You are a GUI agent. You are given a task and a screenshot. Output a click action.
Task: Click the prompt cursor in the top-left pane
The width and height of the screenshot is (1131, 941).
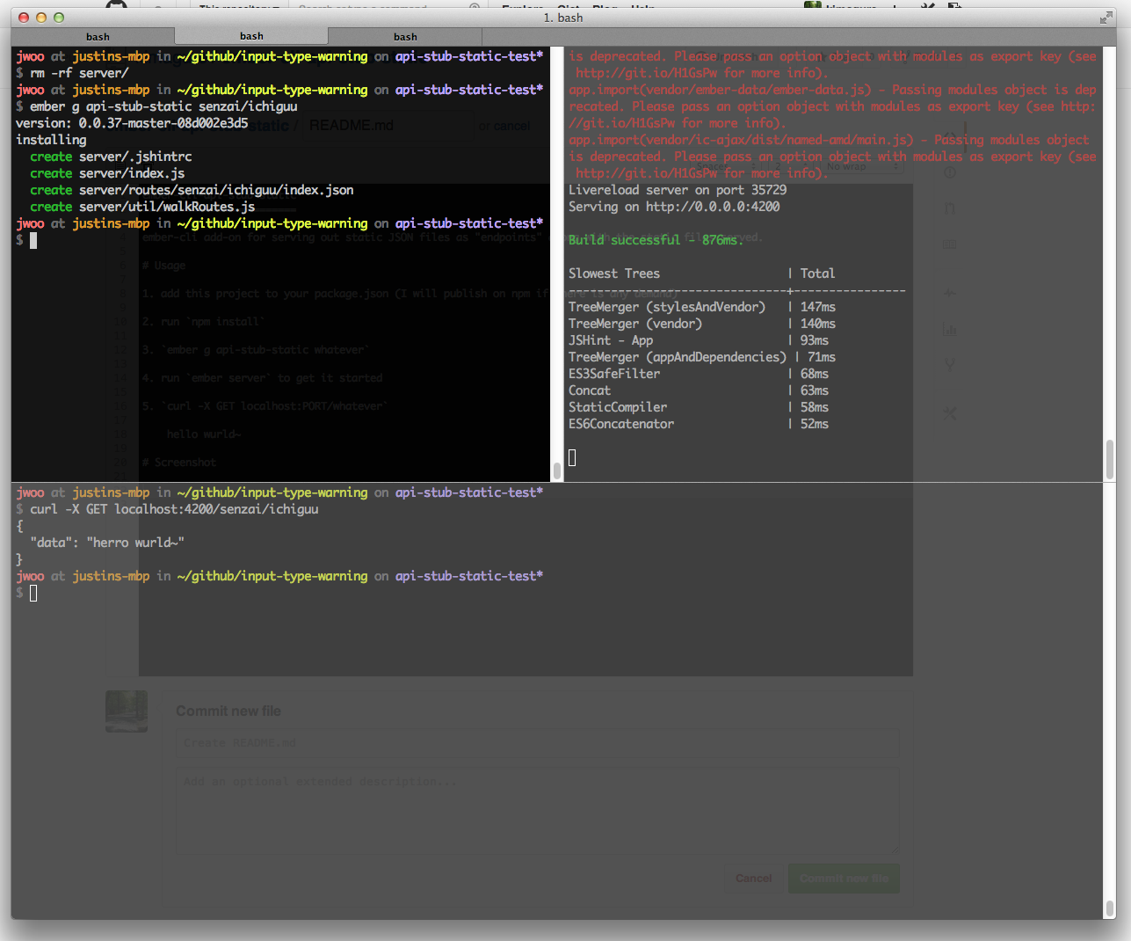33,240
